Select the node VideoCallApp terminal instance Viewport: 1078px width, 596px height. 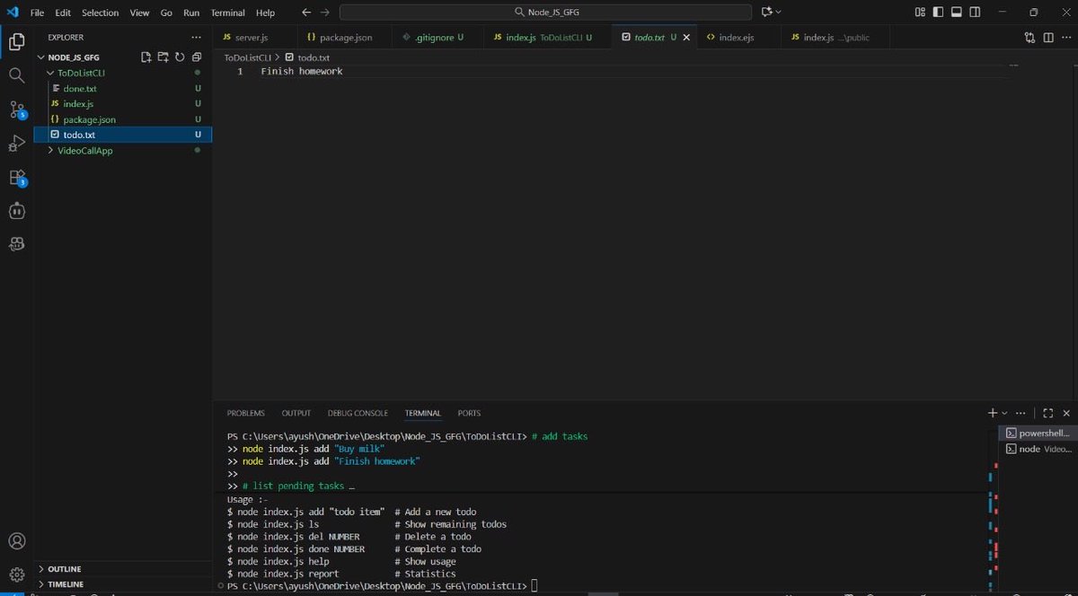(x=1038, y=449)
